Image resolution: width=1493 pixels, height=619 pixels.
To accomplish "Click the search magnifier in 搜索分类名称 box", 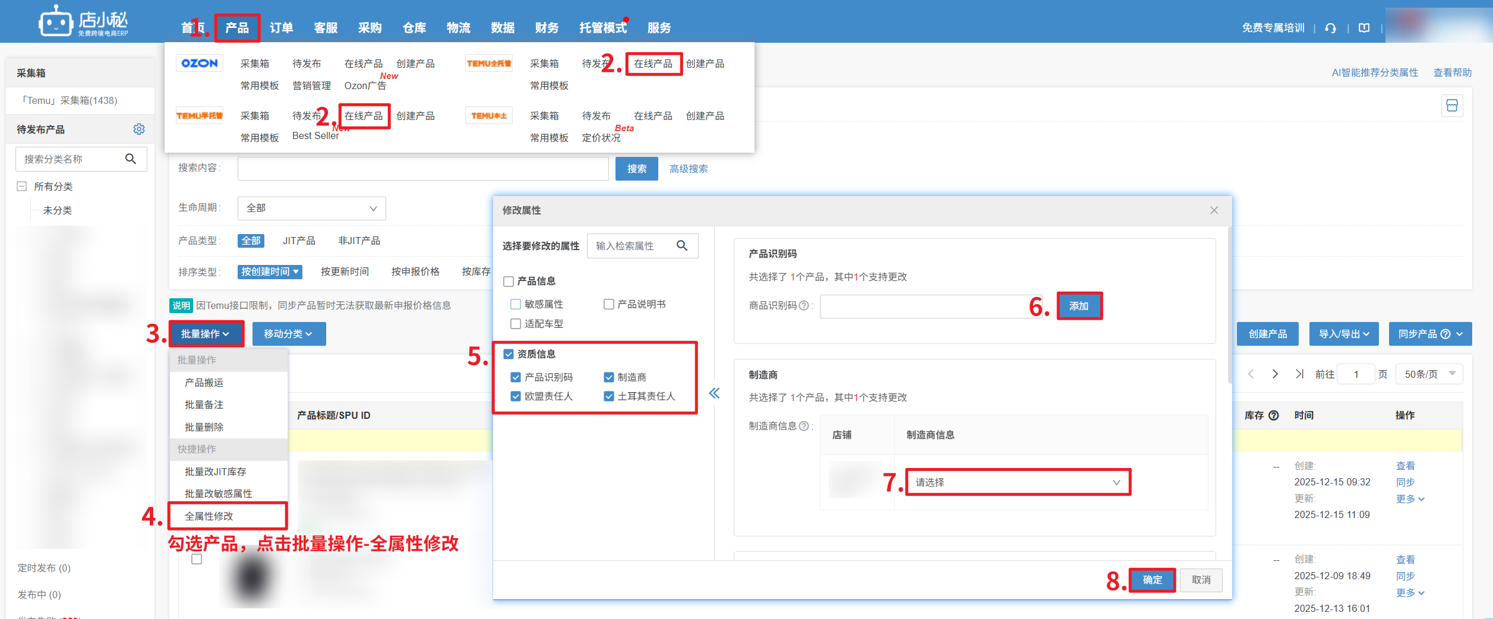I will 131,159.
